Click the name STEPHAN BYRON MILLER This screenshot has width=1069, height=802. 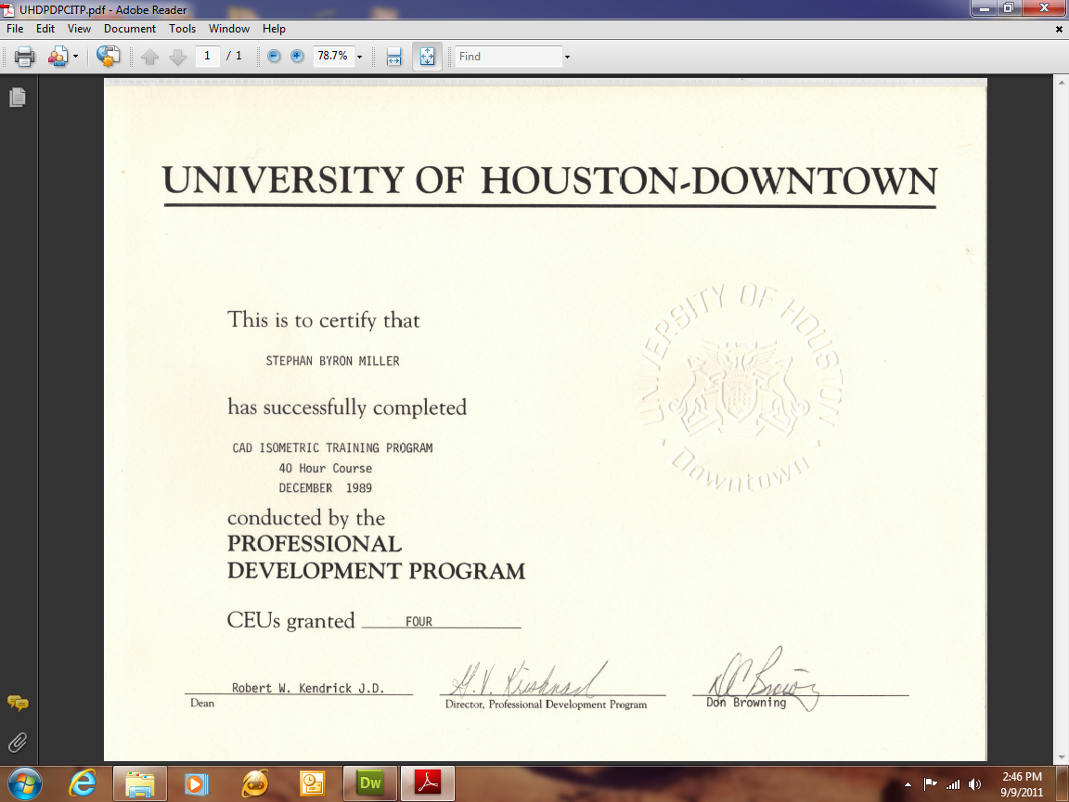[x=333, y=361]
